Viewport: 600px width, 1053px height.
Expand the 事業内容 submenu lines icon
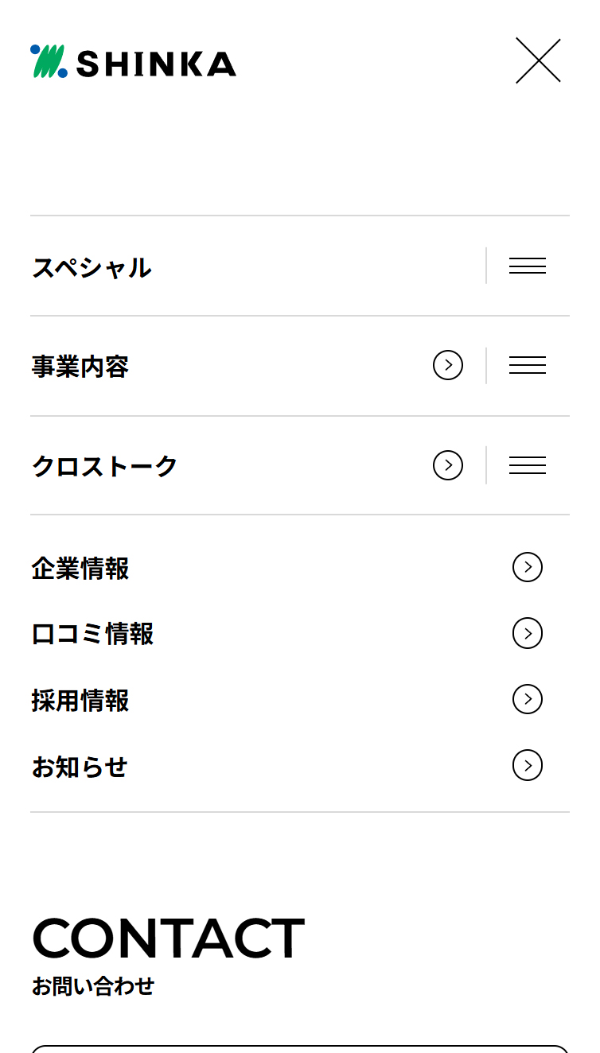[528, 366]
